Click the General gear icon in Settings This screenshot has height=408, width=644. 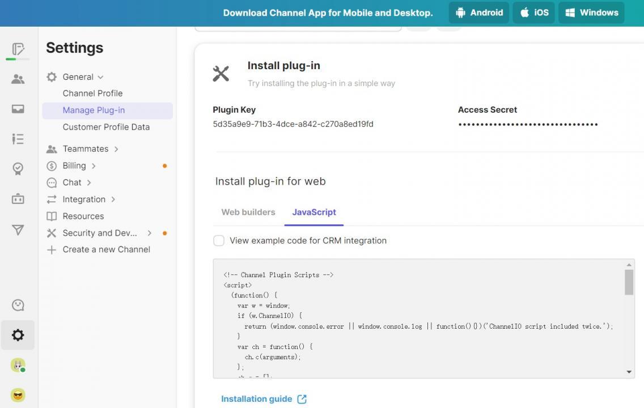(x=52, y=76)
